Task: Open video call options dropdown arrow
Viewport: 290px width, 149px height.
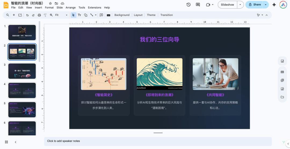Action: click(x=213, y=5)
